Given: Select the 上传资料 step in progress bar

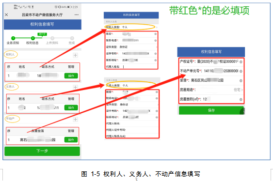Looking at the screenshot, I should [x=52, y=40].
